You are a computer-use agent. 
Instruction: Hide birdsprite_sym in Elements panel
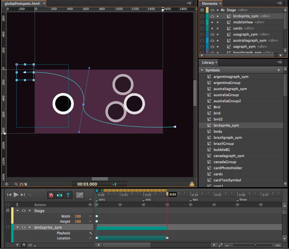[x=212, y=16]
